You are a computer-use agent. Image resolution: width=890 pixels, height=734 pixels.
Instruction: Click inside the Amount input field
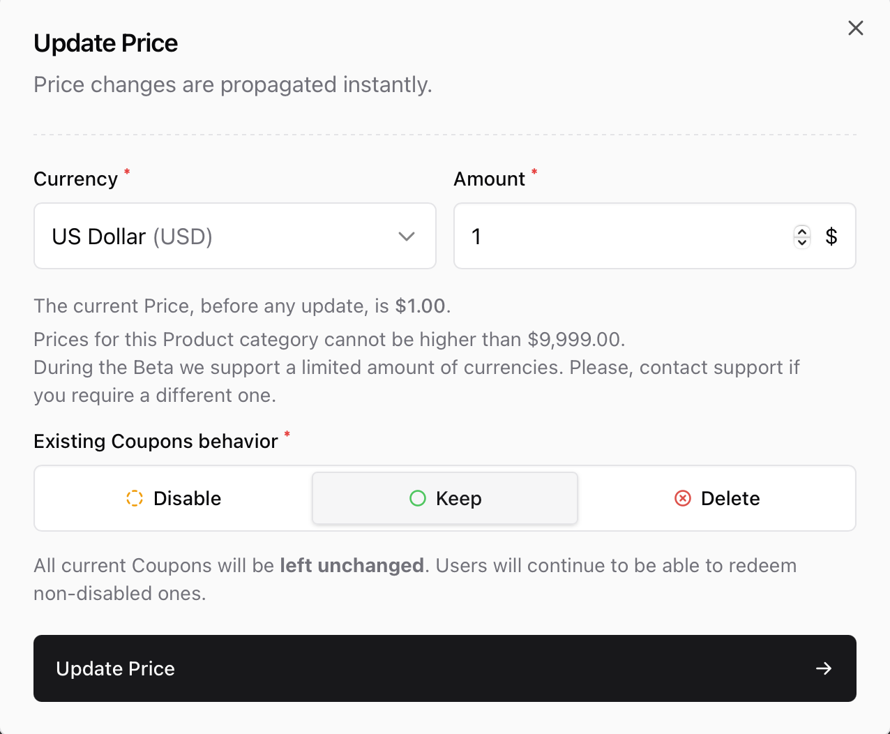(x=593, y=236)
